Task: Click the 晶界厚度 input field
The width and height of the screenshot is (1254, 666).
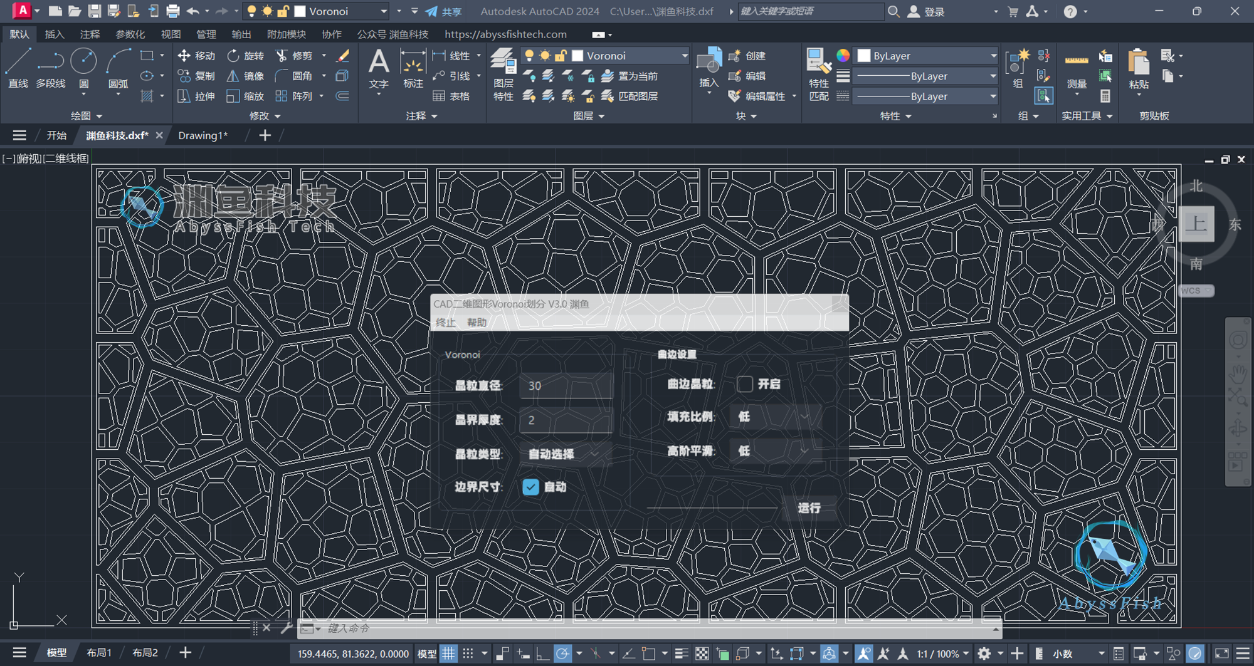Action: [566, 420]
